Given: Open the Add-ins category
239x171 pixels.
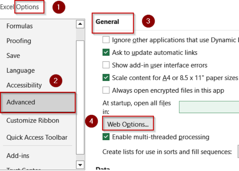Looking at the screenshot, I should pos(18,156).
